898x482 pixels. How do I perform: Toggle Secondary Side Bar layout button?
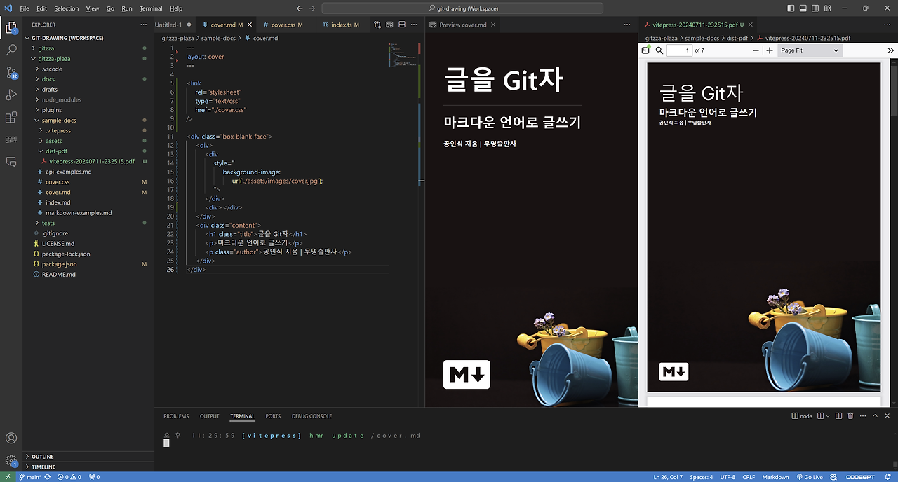815,8
